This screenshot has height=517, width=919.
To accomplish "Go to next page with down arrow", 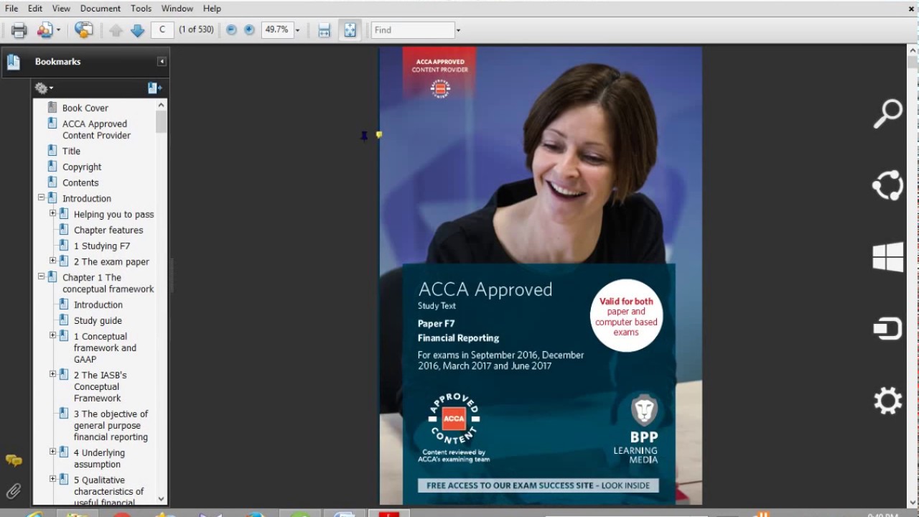I will point(137,30).
